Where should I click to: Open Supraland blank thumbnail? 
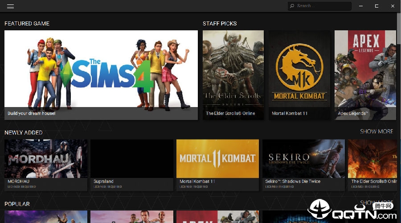coord(132,159)
